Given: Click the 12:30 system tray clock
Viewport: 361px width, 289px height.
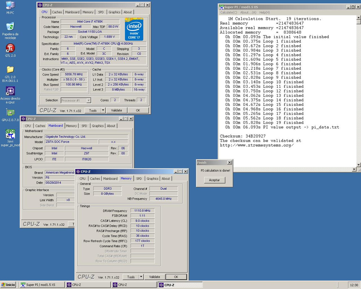Looking at the screenshot, I should pyautogui.click(x=354, y=285).
